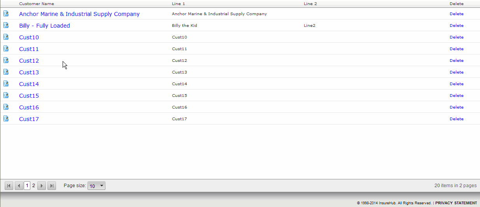480x207 pixels.
Task: Delete the Cust13 row
Action: click(x=457, y=72)
